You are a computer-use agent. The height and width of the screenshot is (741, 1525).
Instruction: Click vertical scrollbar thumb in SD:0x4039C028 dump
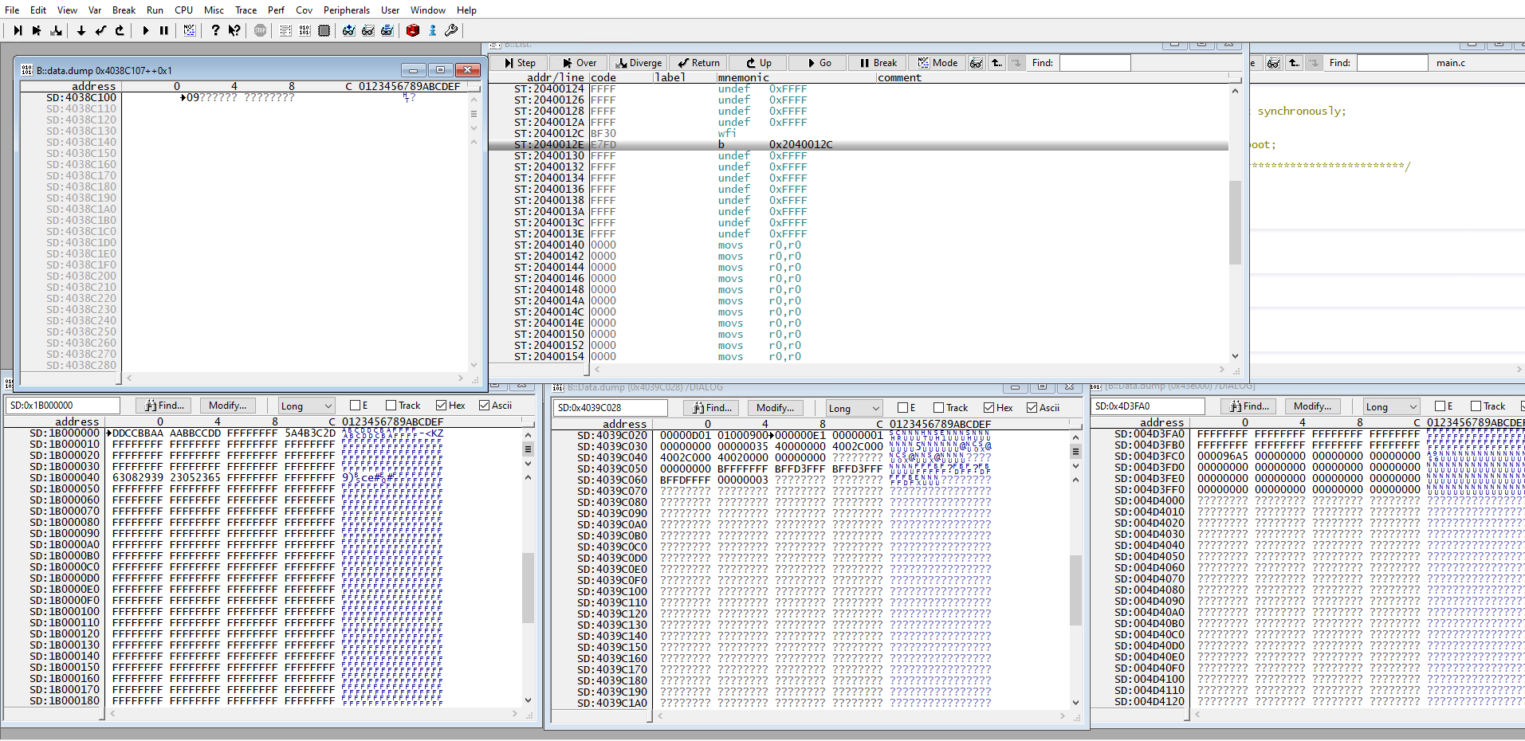[1075, 590]
